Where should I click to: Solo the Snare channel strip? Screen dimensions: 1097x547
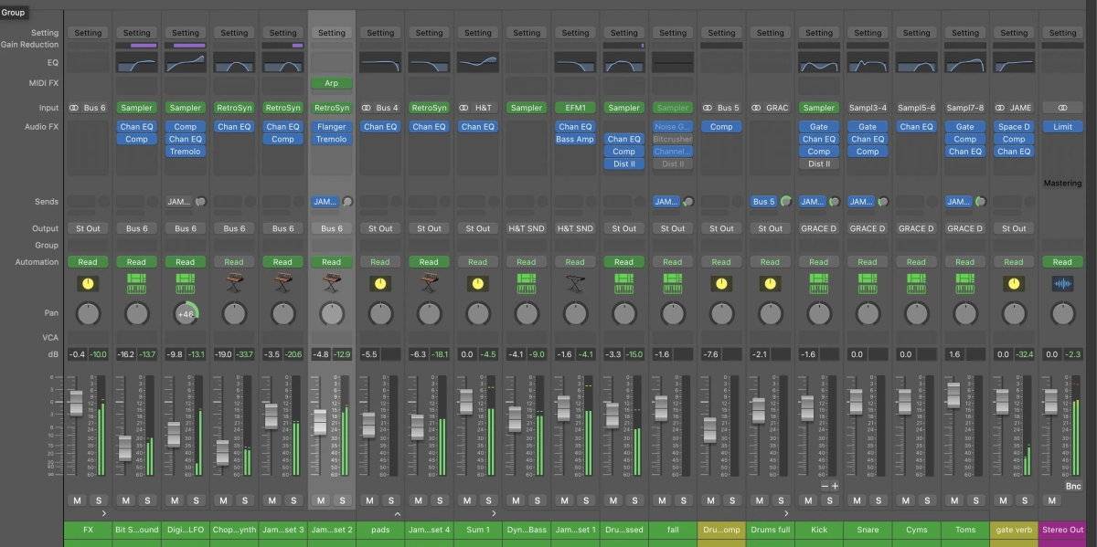click(x=879, y=500)
